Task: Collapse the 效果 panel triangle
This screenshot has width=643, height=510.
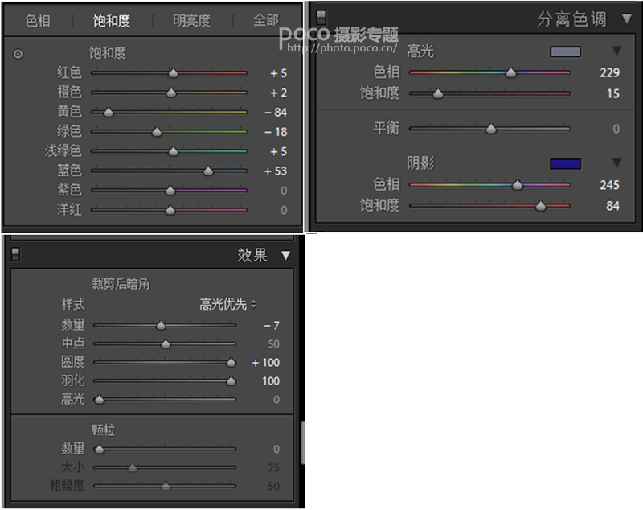Action: (x=286, y=256)
